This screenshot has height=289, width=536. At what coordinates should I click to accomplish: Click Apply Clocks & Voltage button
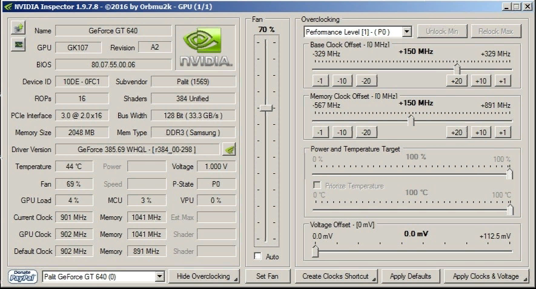[x=486, y=276]
